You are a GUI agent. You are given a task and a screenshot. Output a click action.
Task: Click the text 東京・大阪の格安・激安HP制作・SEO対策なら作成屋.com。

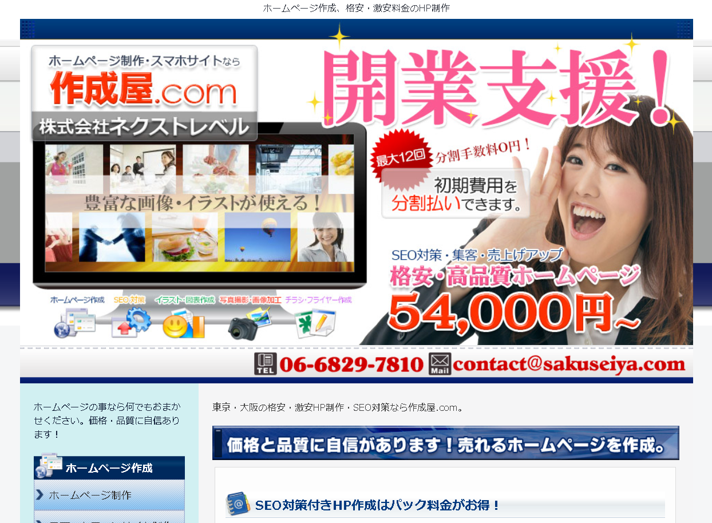pos(338,407)
